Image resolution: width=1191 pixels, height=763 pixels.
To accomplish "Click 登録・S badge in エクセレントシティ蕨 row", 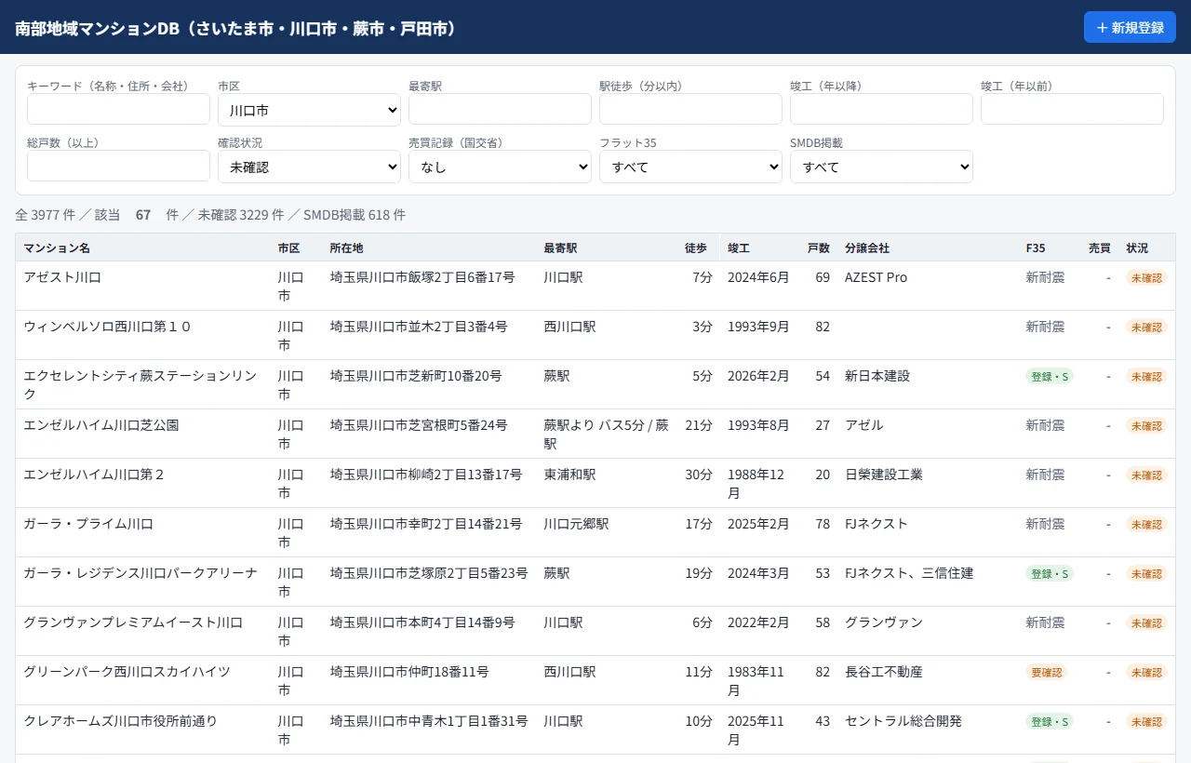I will point(1050,376).
